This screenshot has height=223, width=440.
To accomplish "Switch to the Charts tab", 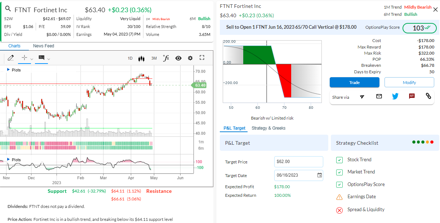I will pos(14,46).
